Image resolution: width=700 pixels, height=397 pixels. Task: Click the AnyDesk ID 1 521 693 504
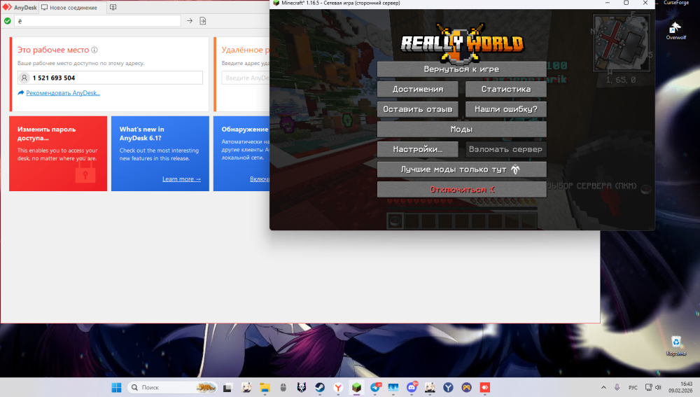tap(54, 78)
